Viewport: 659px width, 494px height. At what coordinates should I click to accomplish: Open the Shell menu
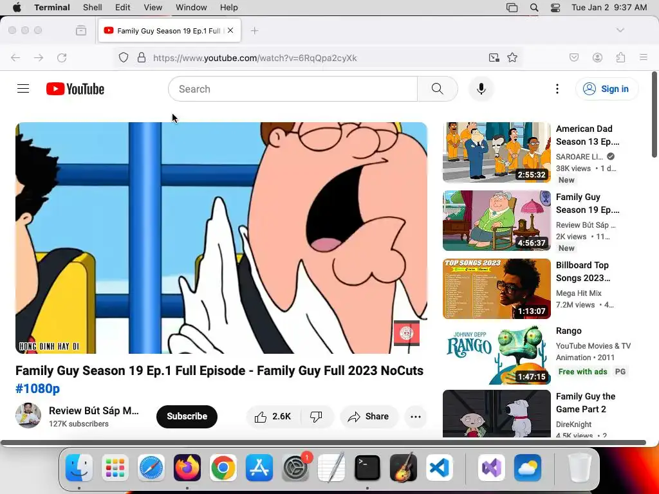(x=93, y=8)
